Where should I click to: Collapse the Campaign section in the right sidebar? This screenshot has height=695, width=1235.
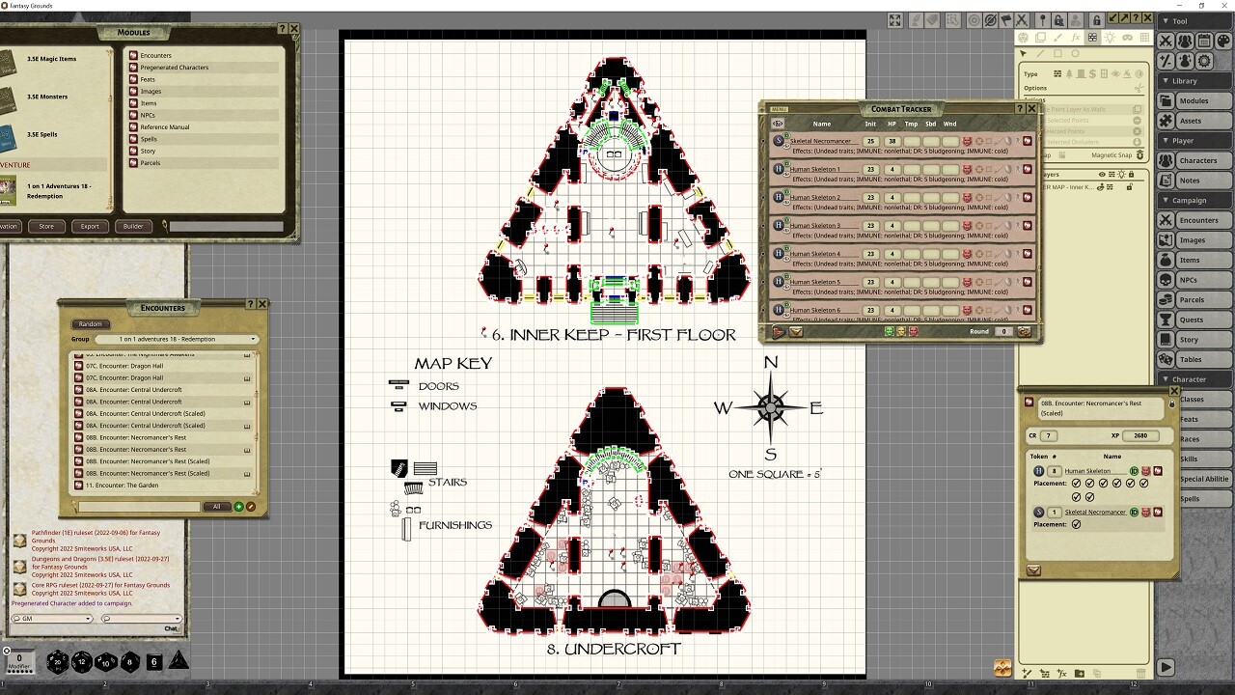click(1166, 201)
